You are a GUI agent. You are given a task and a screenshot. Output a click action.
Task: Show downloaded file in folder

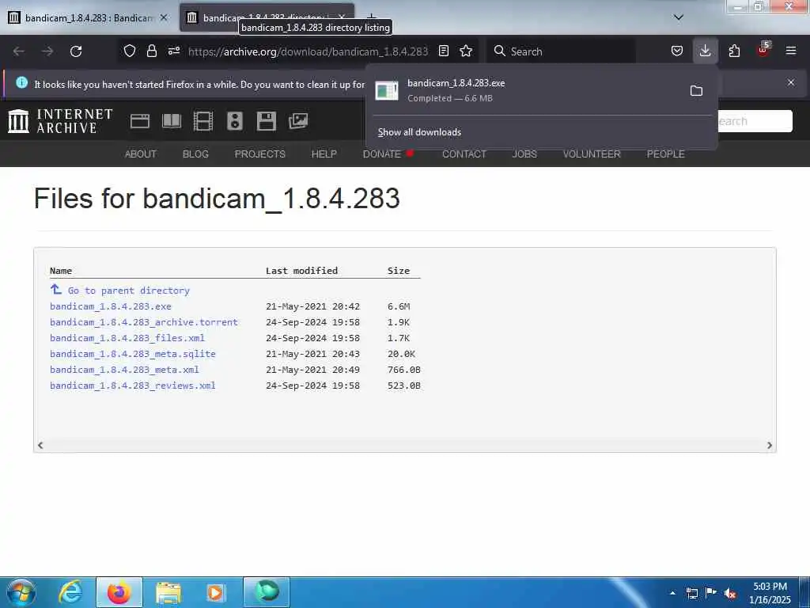click(x=696, y=91)
